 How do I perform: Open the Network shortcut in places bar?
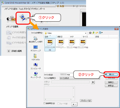click(x=36, y=75)
